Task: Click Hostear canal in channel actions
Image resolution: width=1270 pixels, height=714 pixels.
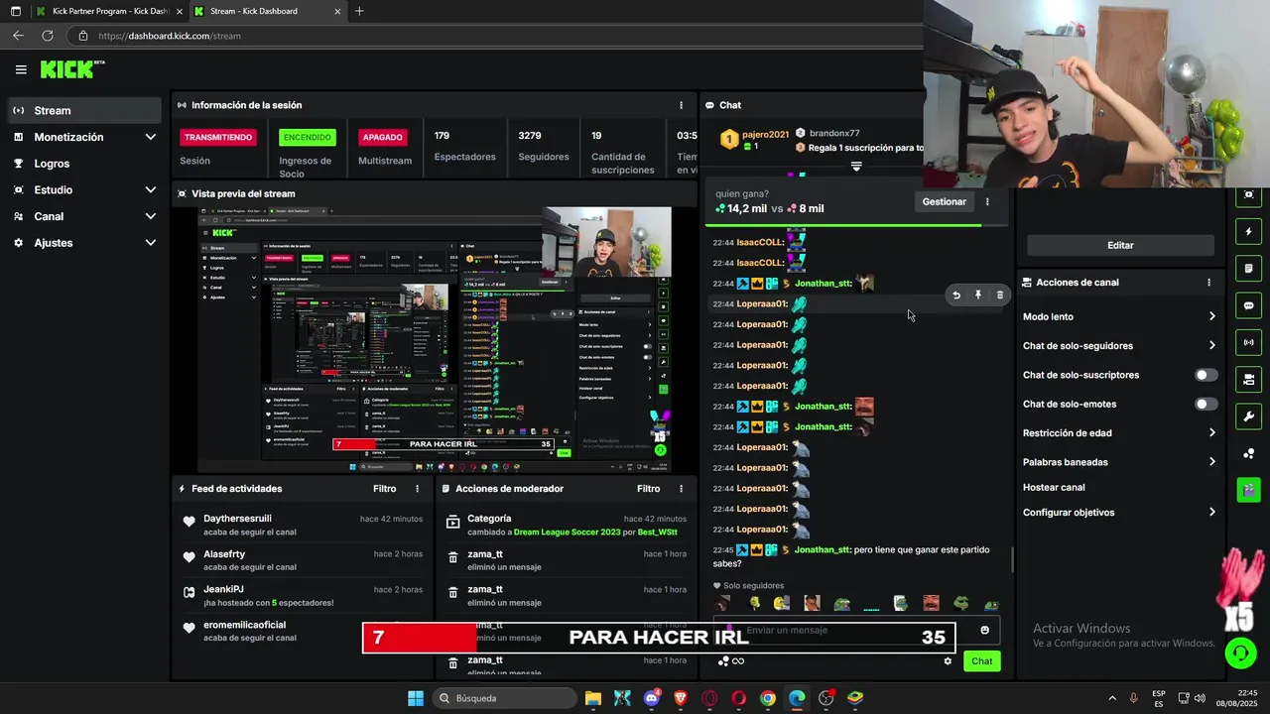Action: point(1054,488)
